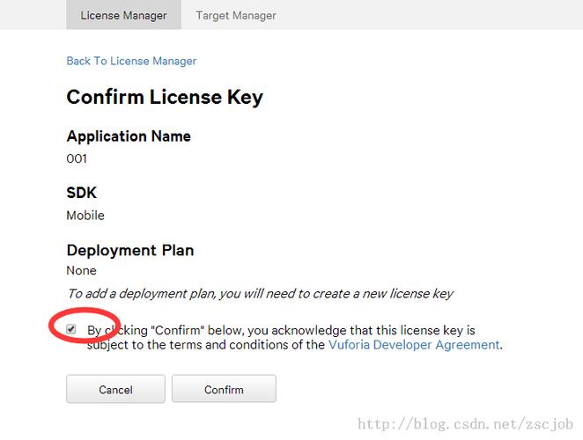583x440 pixels.
Task: Switch to the License Manager tab
Action: click(123, 15)
